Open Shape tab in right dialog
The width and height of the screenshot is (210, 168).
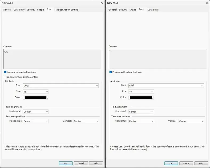click(x=133, y=10)
